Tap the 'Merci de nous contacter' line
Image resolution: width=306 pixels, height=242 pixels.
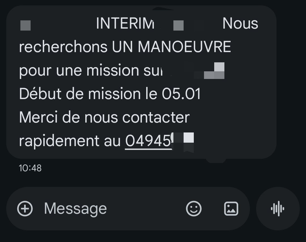(104, 117)
